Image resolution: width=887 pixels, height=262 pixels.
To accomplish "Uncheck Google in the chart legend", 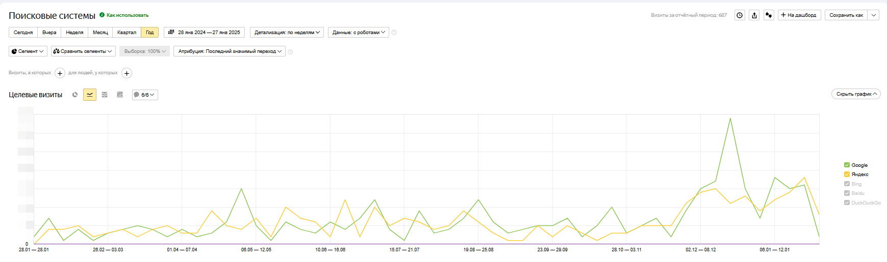I will (847, 165).
